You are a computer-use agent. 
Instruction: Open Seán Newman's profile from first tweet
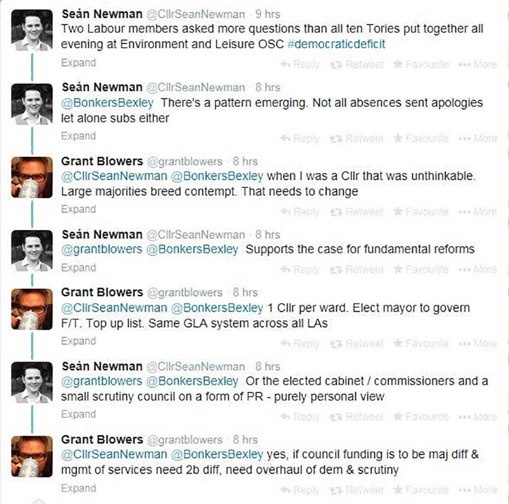point(102,14)
